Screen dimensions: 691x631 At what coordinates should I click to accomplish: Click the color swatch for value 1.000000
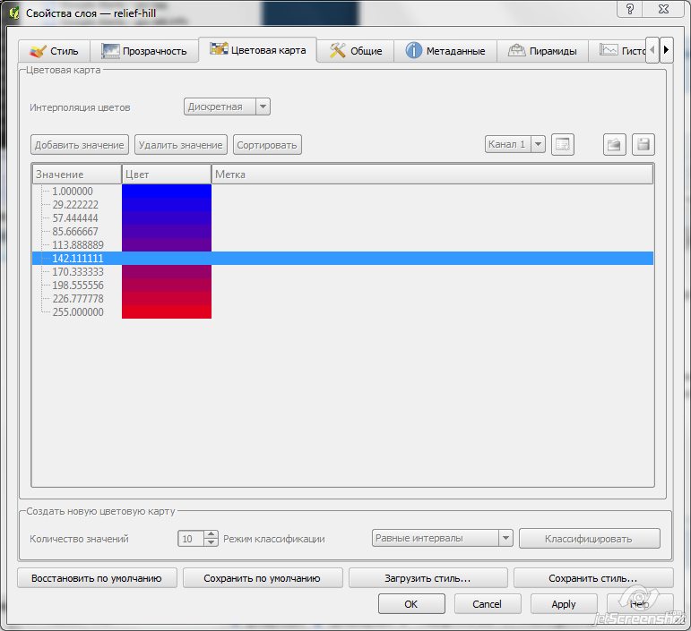coord(167,191)
